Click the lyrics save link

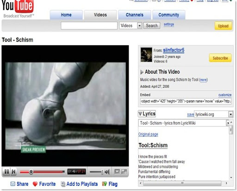click(190, 114)
